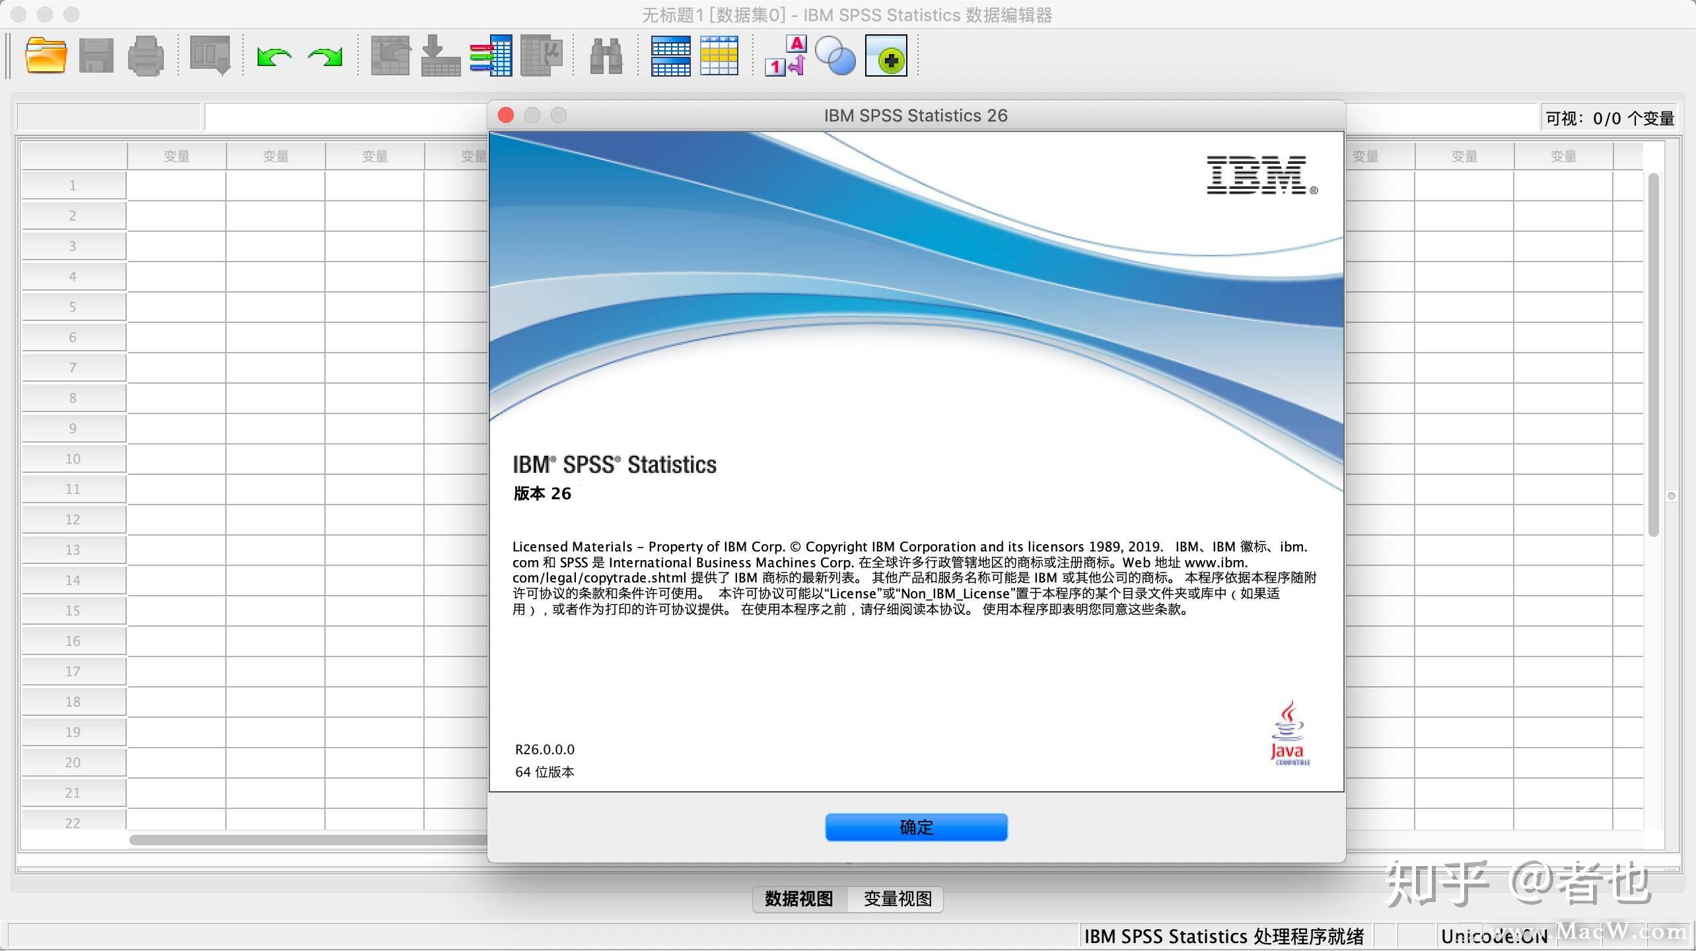Switch to 数据视图 tab

click(x=799, y=899)
